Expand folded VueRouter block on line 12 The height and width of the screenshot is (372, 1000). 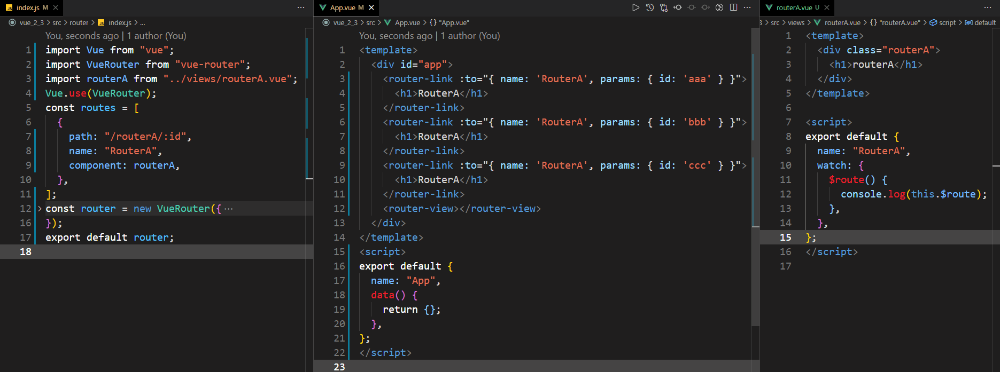pyautogui.click(x=40, y=209)
